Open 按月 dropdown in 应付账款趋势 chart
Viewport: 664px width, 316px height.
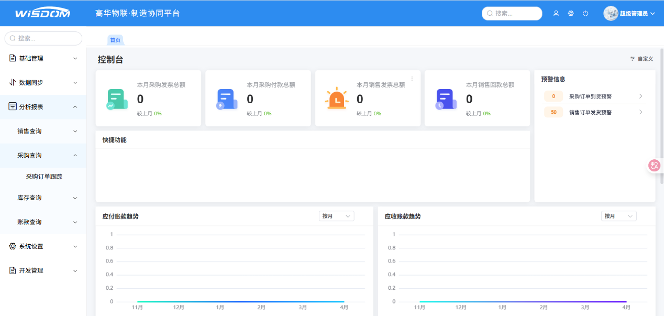tap(337, 216)
